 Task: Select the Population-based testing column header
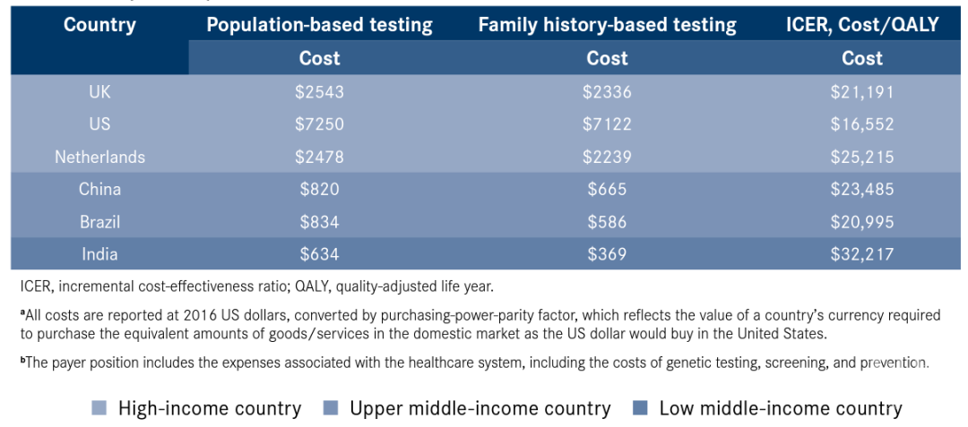[x=320, y=25]
